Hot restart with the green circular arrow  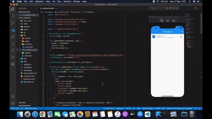pos(170,8)
